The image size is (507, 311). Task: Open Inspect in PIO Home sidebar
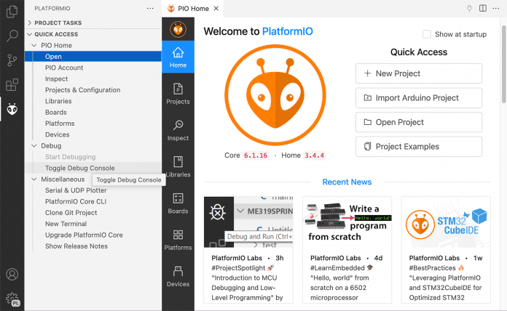click(x=178, y=129)
